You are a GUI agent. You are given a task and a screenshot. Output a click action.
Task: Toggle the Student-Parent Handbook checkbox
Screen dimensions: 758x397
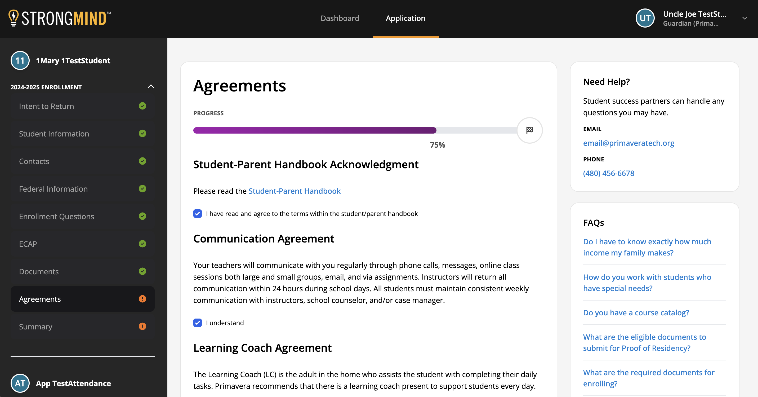(198, 213)
